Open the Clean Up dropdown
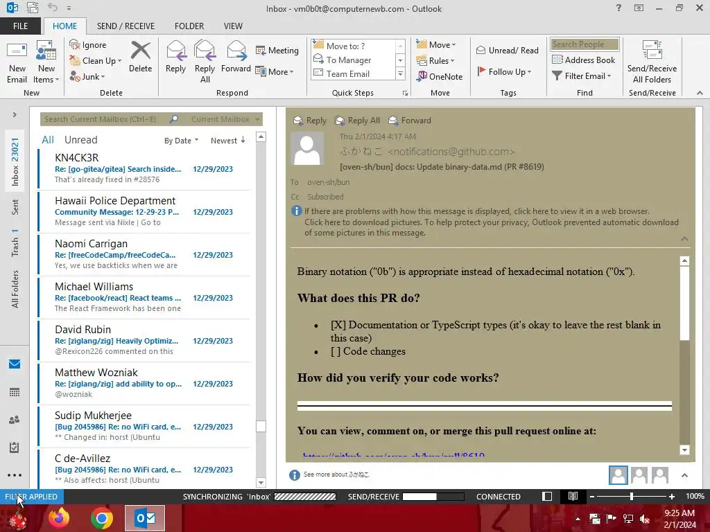Image resolution: width=710 pixels, height=532 pixels. click(95, 61)
